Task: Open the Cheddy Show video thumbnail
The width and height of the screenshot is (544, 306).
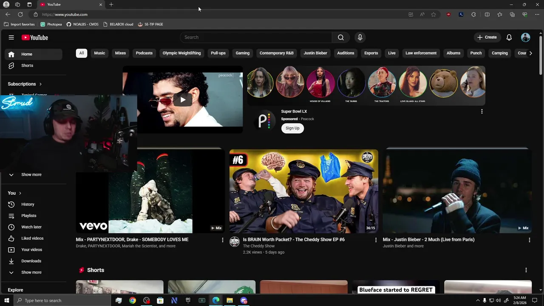Action: (x=304, y=191)
